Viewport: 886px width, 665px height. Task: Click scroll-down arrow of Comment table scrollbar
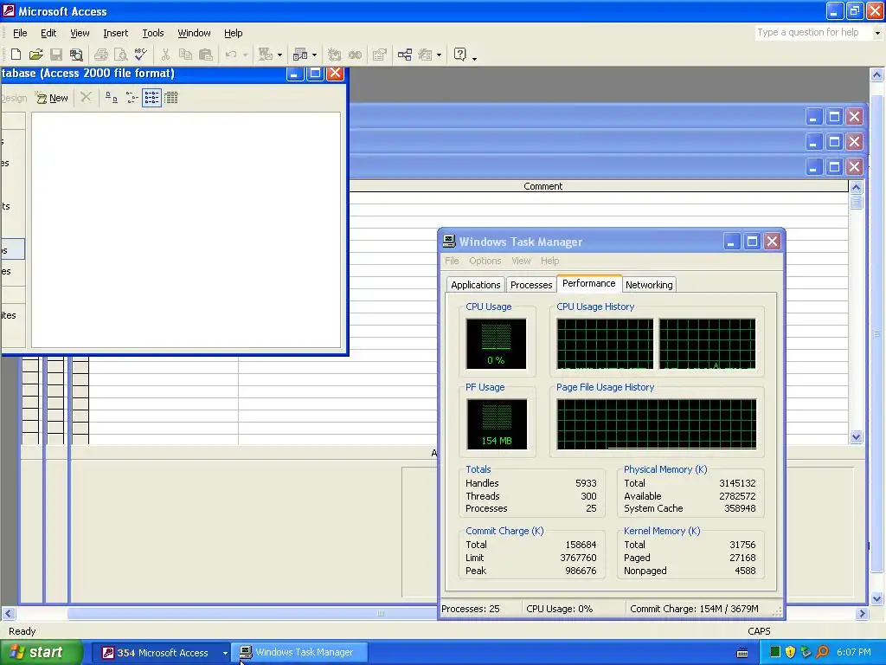pyautogui.click(x=856, y=436)
